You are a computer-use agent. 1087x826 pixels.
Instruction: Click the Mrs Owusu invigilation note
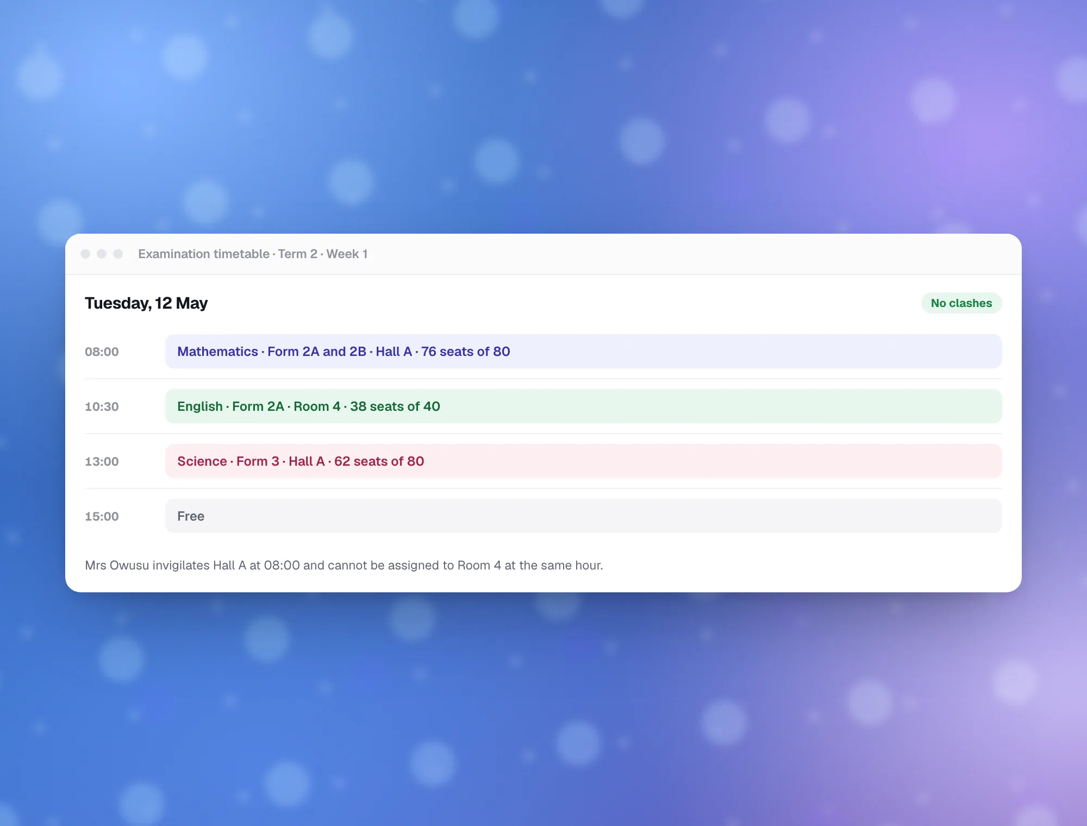coord(344,565)
